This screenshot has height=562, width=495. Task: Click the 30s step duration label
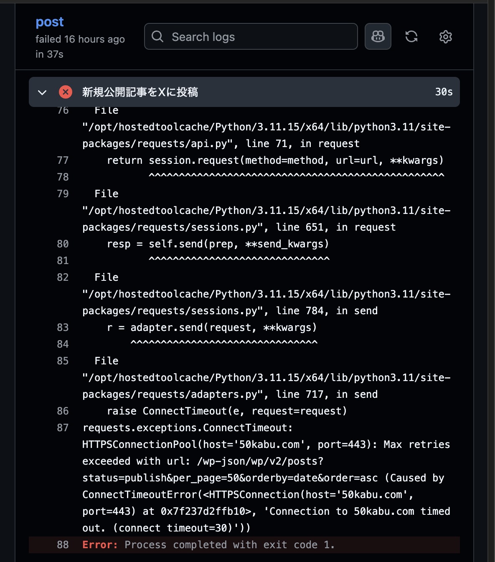pos(444,92)
